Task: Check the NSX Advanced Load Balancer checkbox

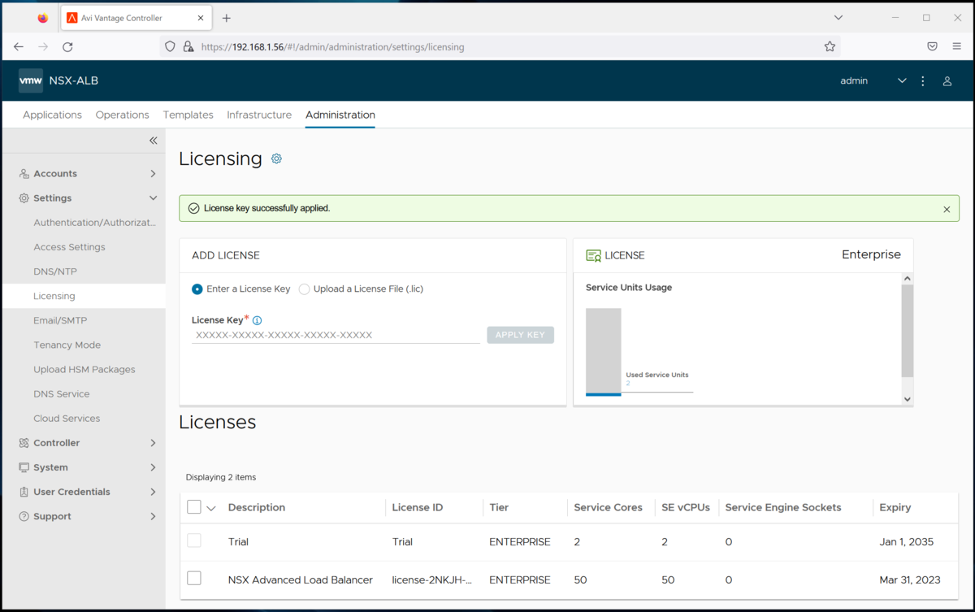Action: [194, 579]
